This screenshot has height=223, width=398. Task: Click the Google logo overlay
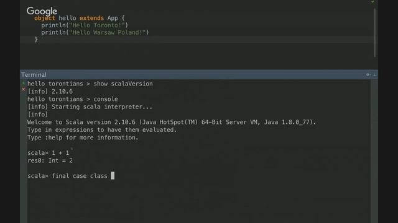[x=42, y=11]
